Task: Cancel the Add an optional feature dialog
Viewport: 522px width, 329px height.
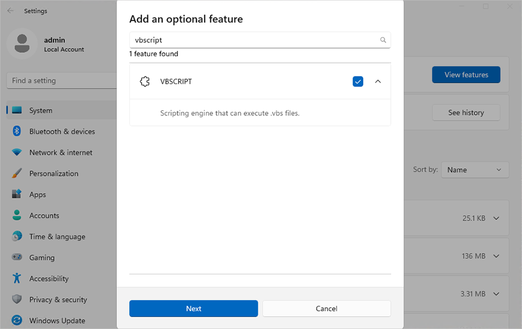Action: 327,309
